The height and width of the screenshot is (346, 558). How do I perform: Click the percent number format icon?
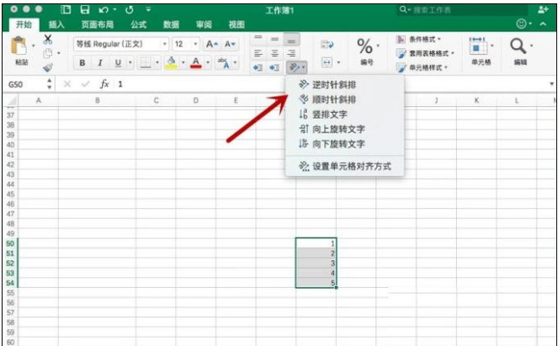(365, 46)
